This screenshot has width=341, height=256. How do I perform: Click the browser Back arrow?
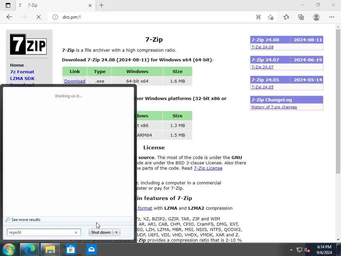pyautogui.click(x=9, y=17)
